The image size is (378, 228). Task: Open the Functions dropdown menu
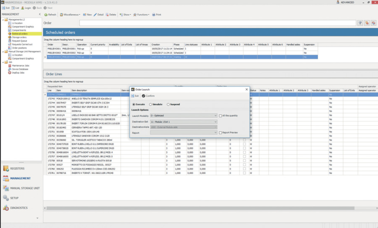[141, 15]
